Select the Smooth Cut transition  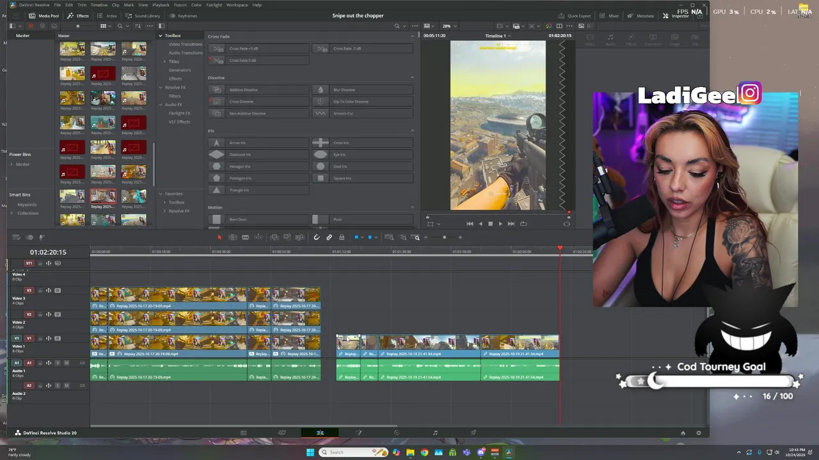362,113
